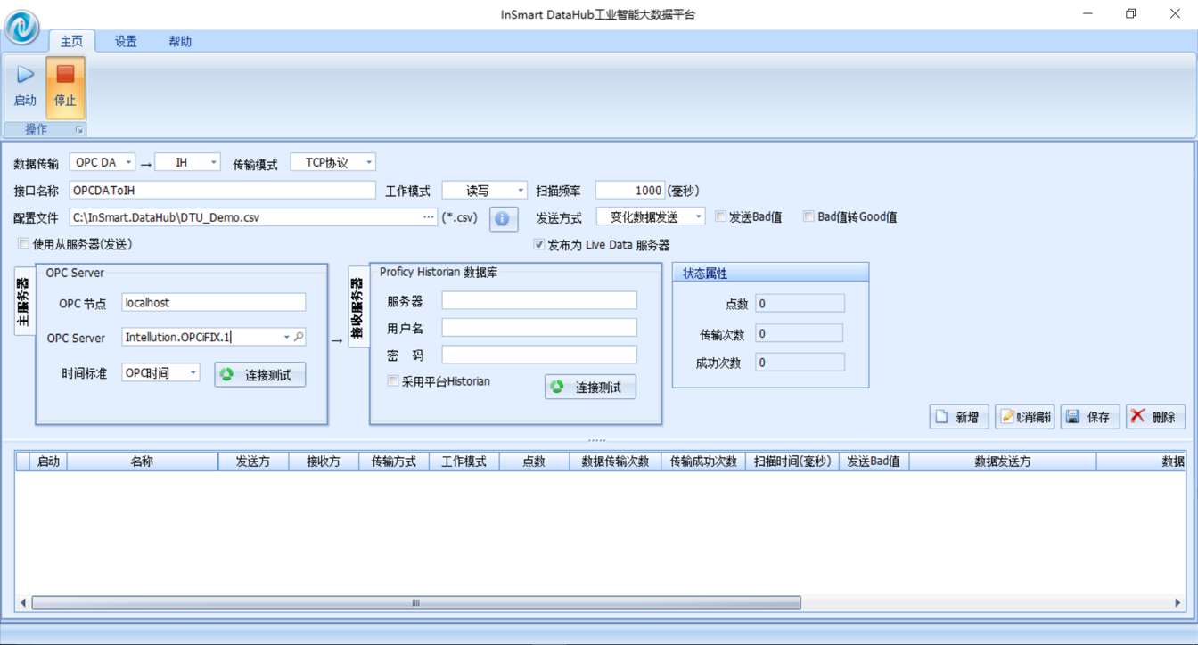Click the 发送Bad值 column header
Screen dimensions: 1198x645
point(874,461)
